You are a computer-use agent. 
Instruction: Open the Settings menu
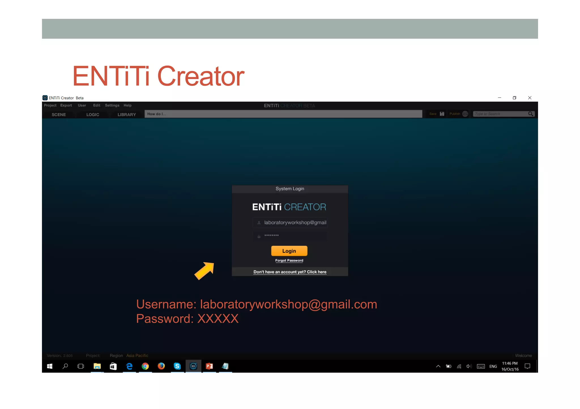112,105
